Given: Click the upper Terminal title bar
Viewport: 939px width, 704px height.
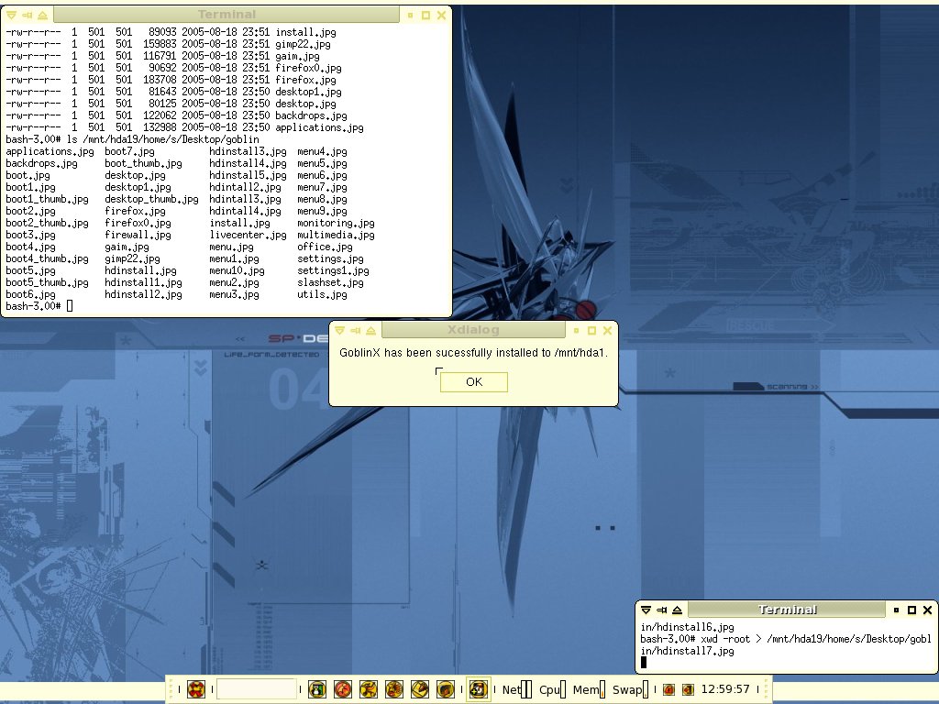Looking at the screenshot, I should [x=226, y=15].
